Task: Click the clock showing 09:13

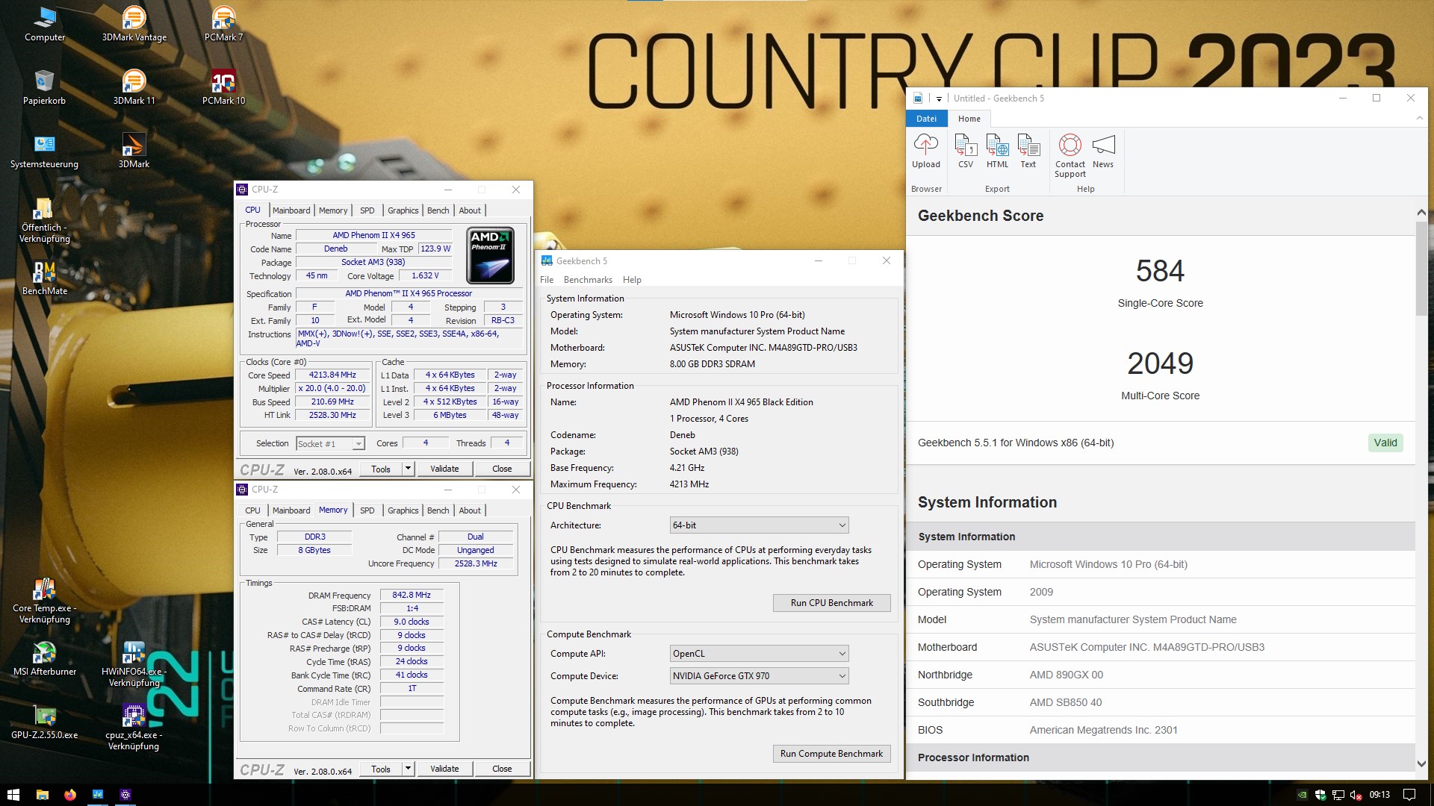Action: (1379, 795)
